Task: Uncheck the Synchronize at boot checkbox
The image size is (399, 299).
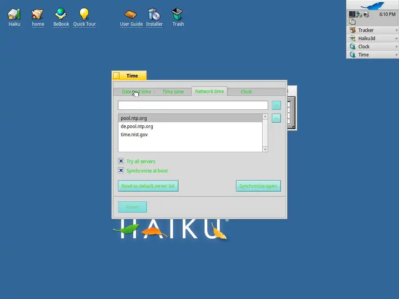Action: (x=121, y=171)
